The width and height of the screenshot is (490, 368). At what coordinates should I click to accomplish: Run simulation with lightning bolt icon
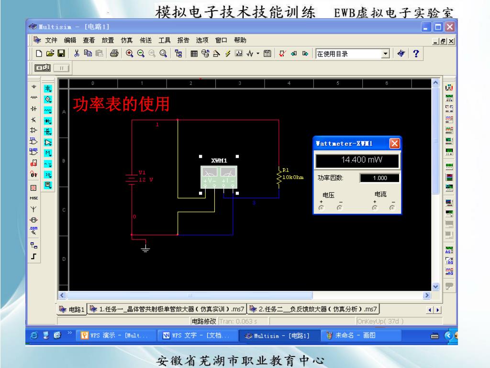(228, 54)
